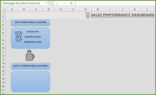Select column A header
This screenshot has width=156, height=95.
tap(12, 9)
